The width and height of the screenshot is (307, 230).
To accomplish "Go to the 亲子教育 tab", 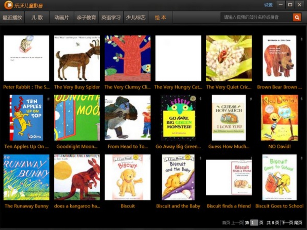I will [x=86, y=17].
